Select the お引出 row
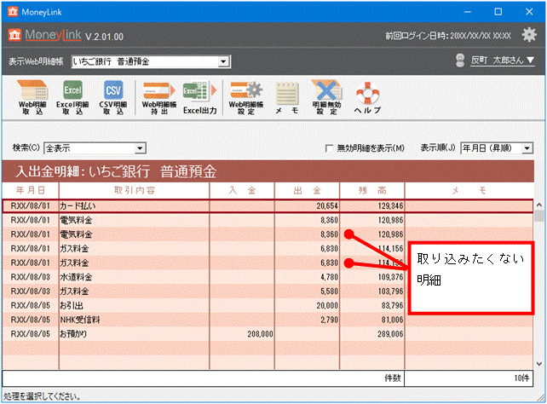 [268, 306]
